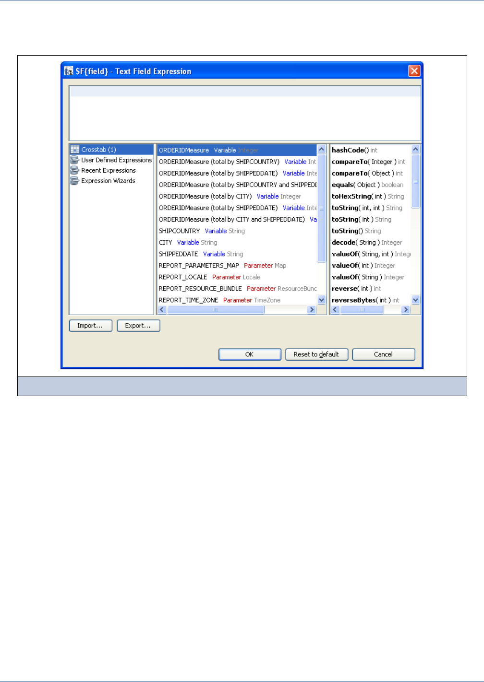Select SHIPCOUNTRY Variable String row
The width and height of the screenshot is (484, 682).
[237, 231]
